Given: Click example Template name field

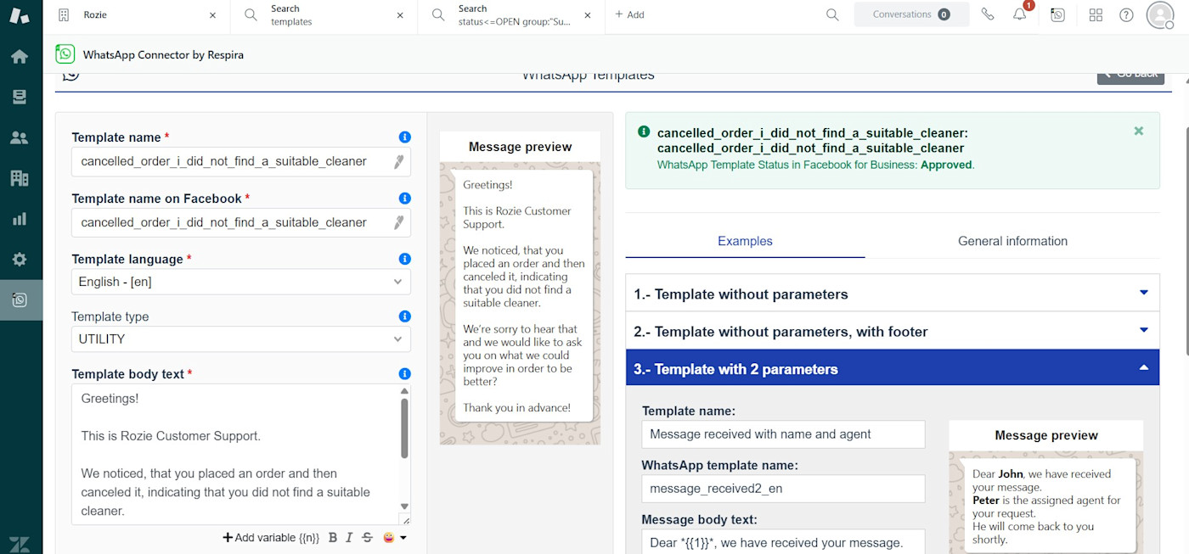Looking at the screenshot, I should click(783, 434).
